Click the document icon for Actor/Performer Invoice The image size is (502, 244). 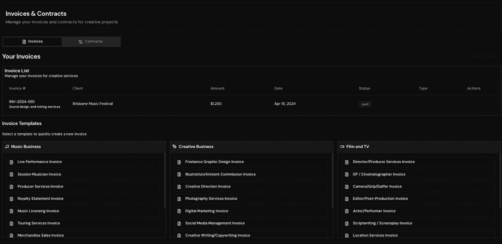(347, 211)
